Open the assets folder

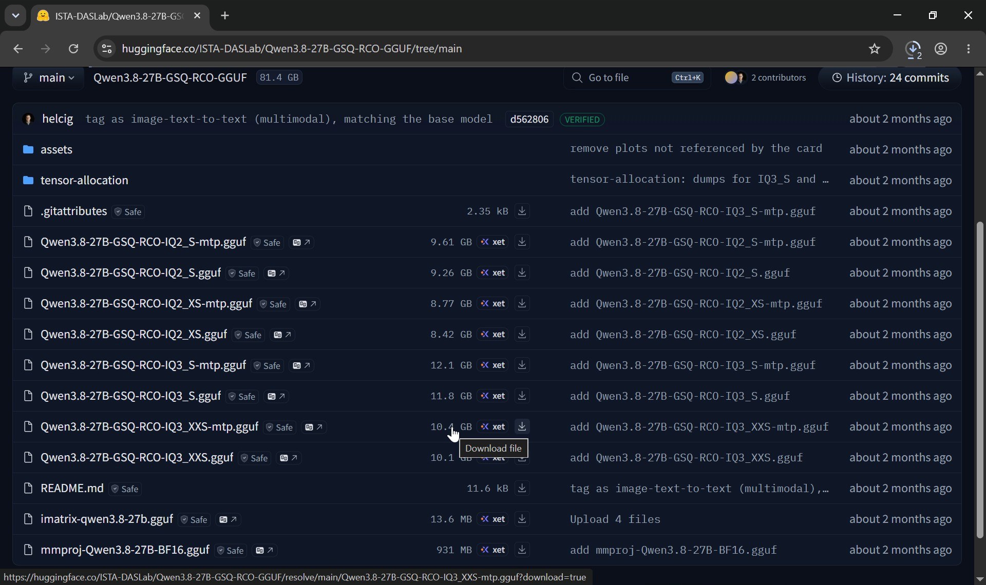pos(56,149)
